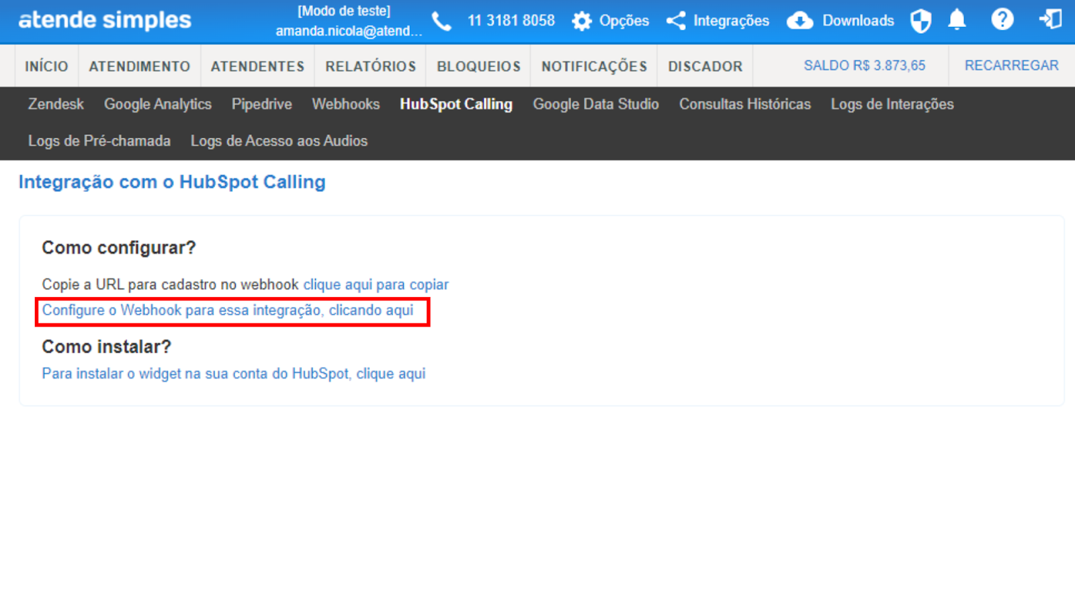This screenshot has width=1075, height=605.
Task: Select the Zendesk integration submenu
Action: point(56,104)
